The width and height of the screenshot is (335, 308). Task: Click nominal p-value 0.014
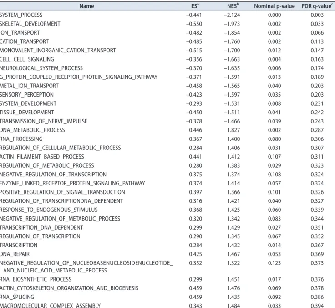(x=274, y=245)
